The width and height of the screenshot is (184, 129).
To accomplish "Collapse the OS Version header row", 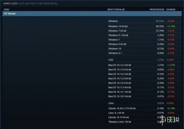I will pos(92,14).
